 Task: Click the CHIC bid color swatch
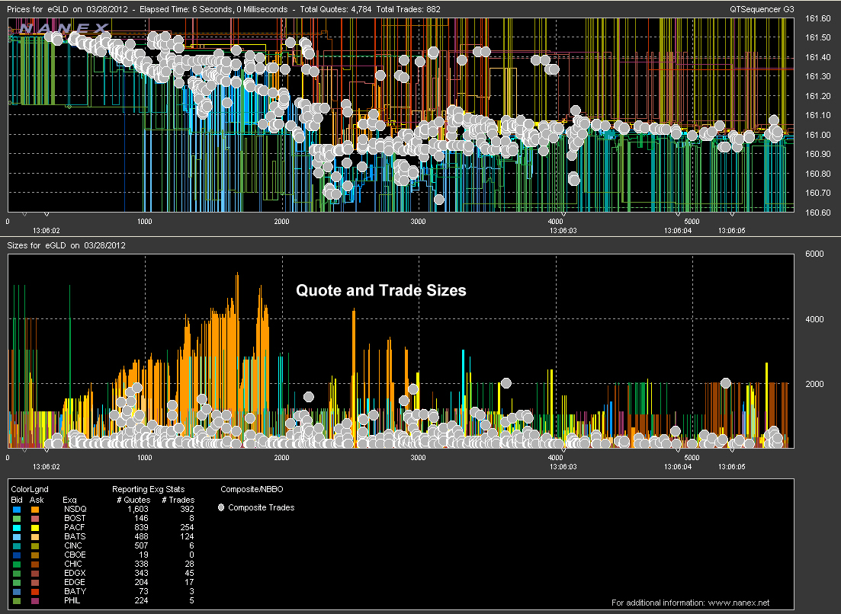[17, 564]
